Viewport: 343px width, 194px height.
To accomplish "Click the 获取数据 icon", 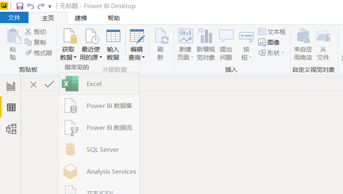I will (x=70, y=36).
